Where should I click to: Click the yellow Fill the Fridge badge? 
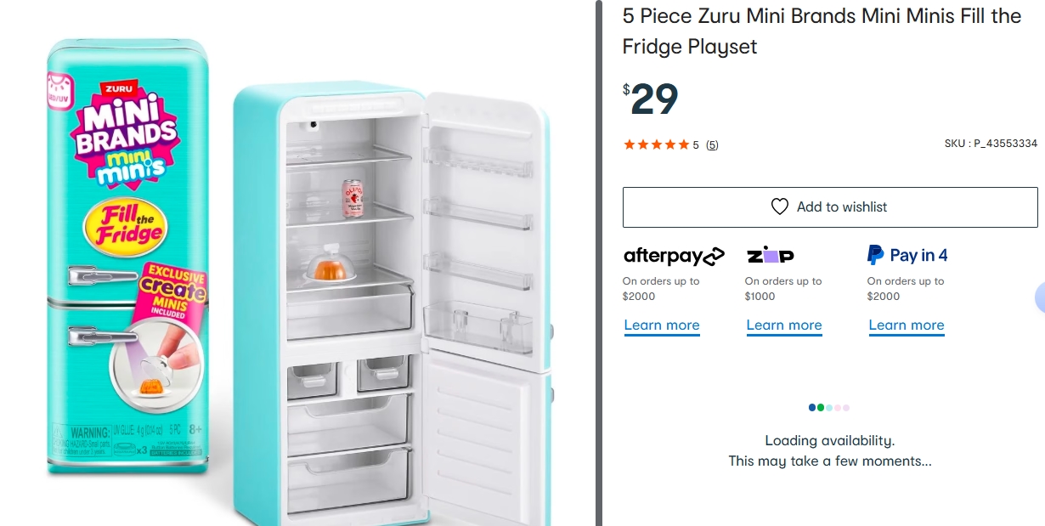click(124, 226)
